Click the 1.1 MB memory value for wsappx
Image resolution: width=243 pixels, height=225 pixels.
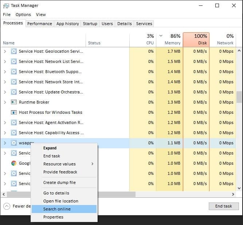(x=174, y=143)
